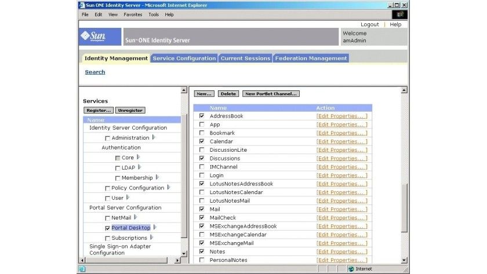Check the LDAP service checkbox
The width and height of the screenshot is (487, 274).
pos(117,168)
